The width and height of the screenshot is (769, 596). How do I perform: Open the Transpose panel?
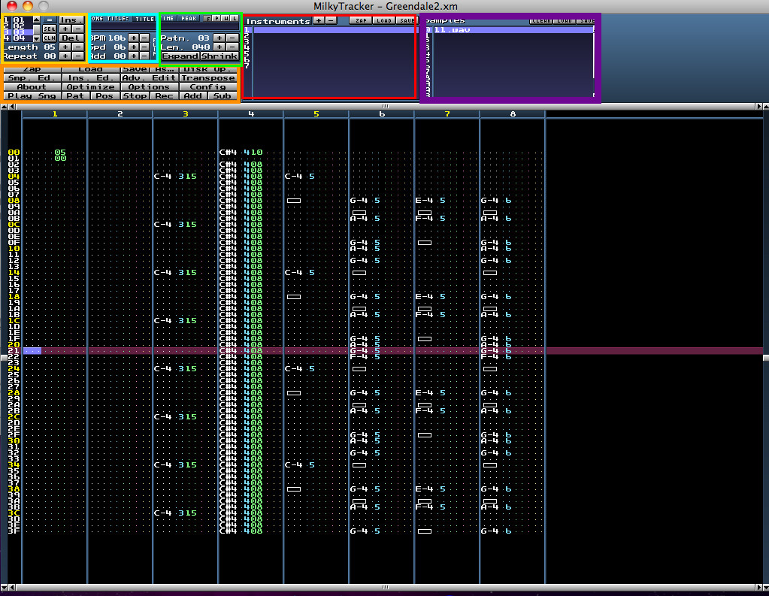pos(208,78)
